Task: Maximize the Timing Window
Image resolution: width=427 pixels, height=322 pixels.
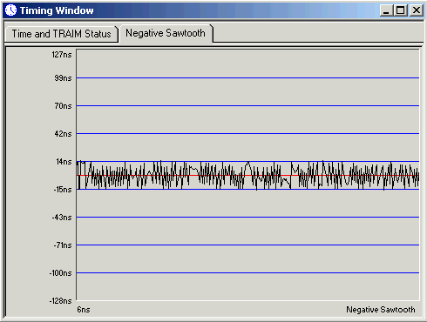Action: click(x=401, y=10)
